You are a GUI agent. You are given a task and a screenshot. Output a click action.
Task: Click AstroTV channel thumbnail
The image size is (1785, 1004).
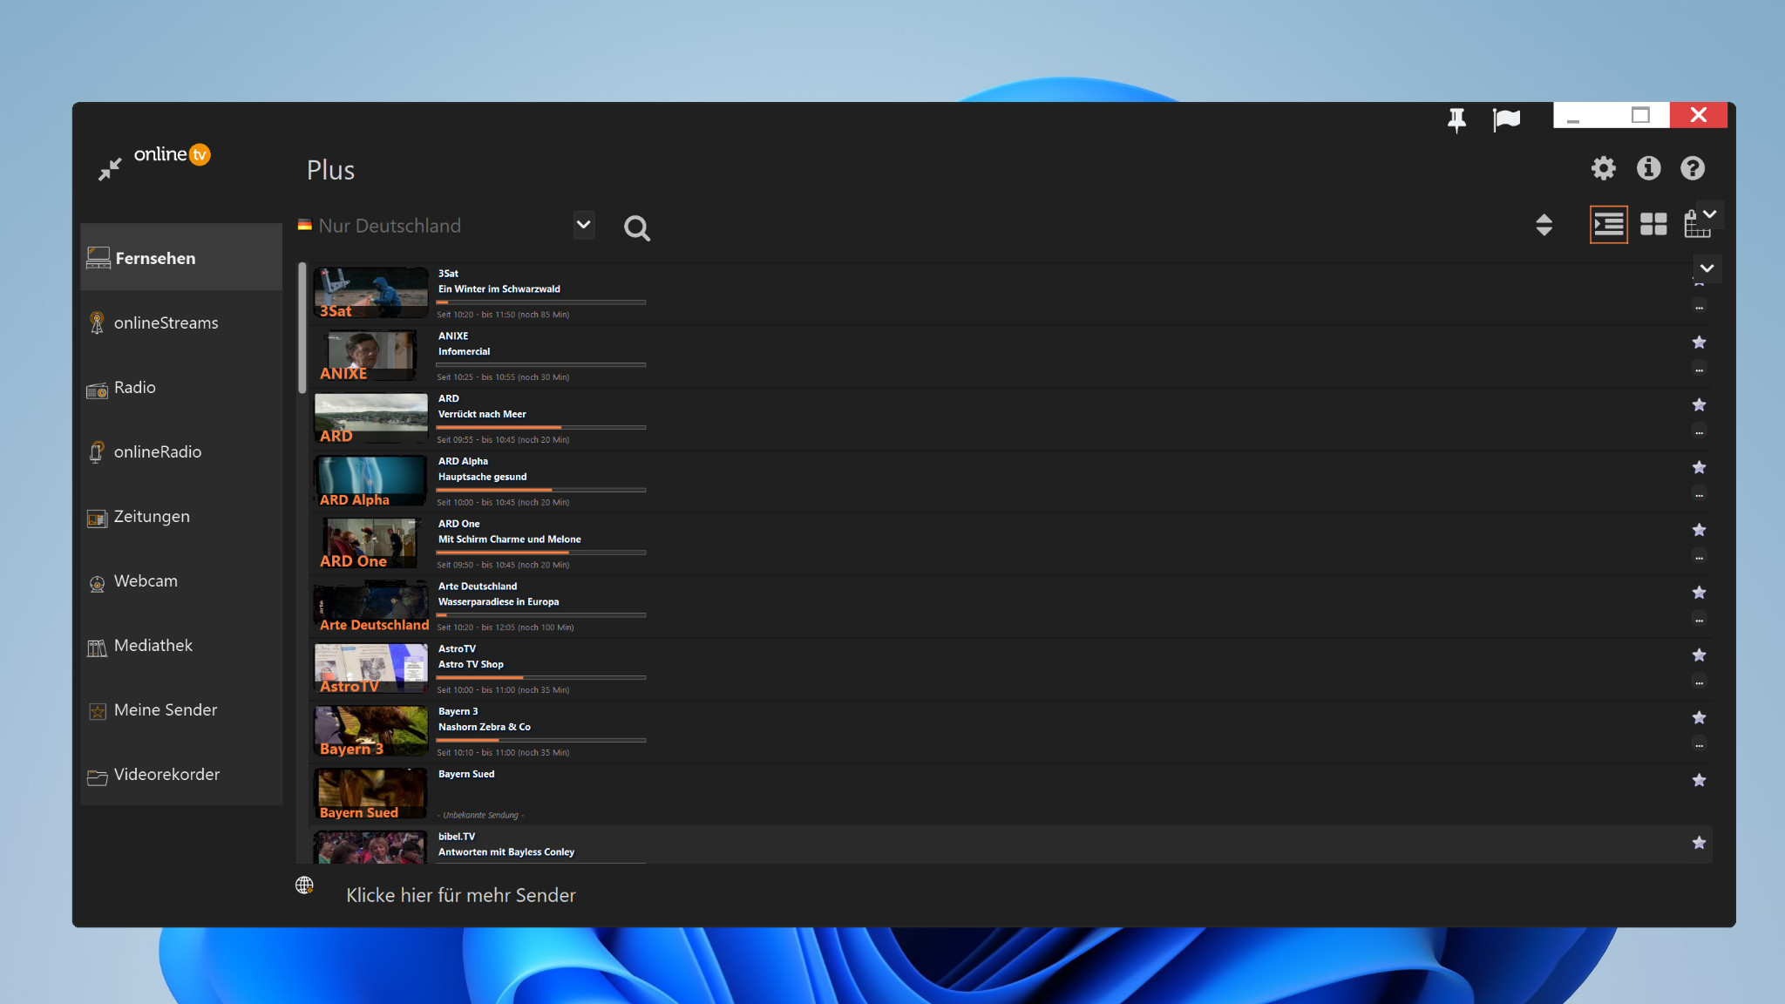[x=371, y=669]
